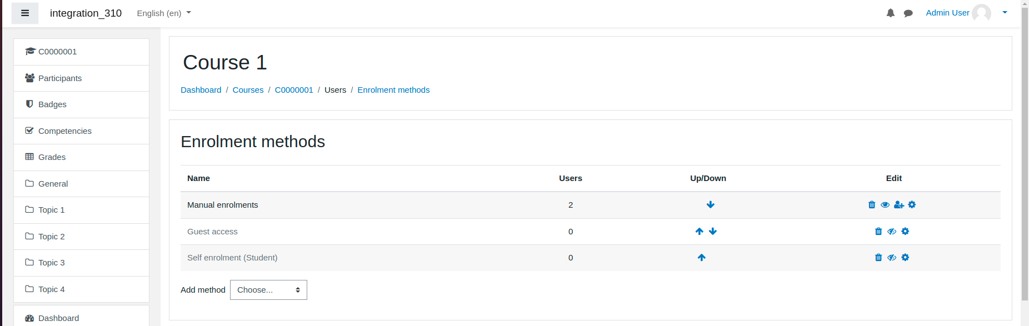Image resolution: width=1029 pixels, height=326 pixels.
Task: Enable Self enrolment via crossed eye icon
Action: coord(892,258)
